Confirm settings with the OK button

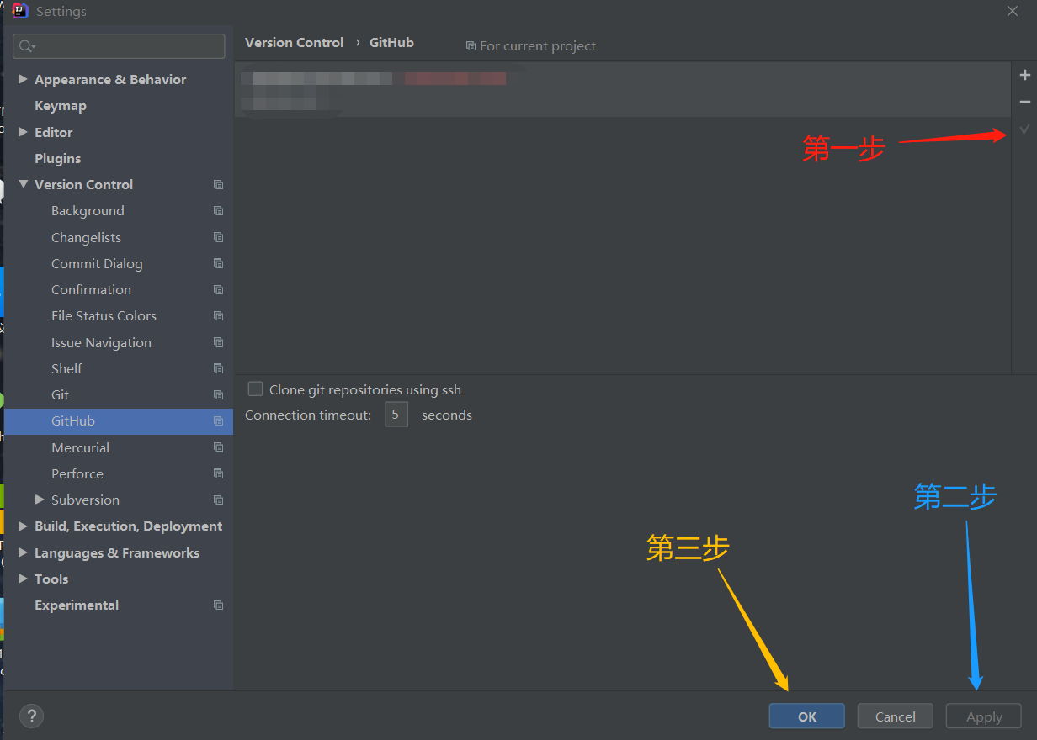[x=806, y=716]
